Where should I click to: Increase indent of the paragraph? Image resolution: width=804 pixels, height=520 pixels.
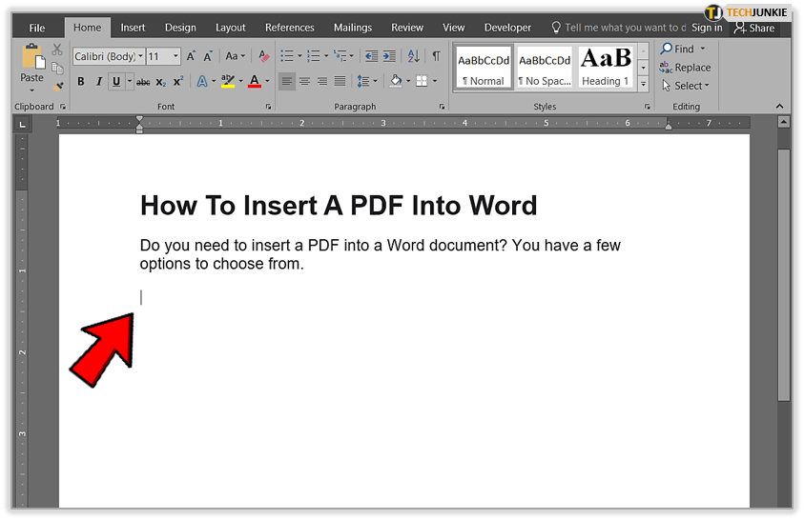(387, 56)
